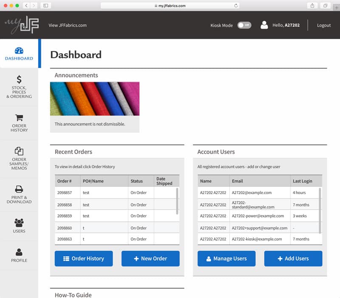Click the blue Order History button

[84, 258]
